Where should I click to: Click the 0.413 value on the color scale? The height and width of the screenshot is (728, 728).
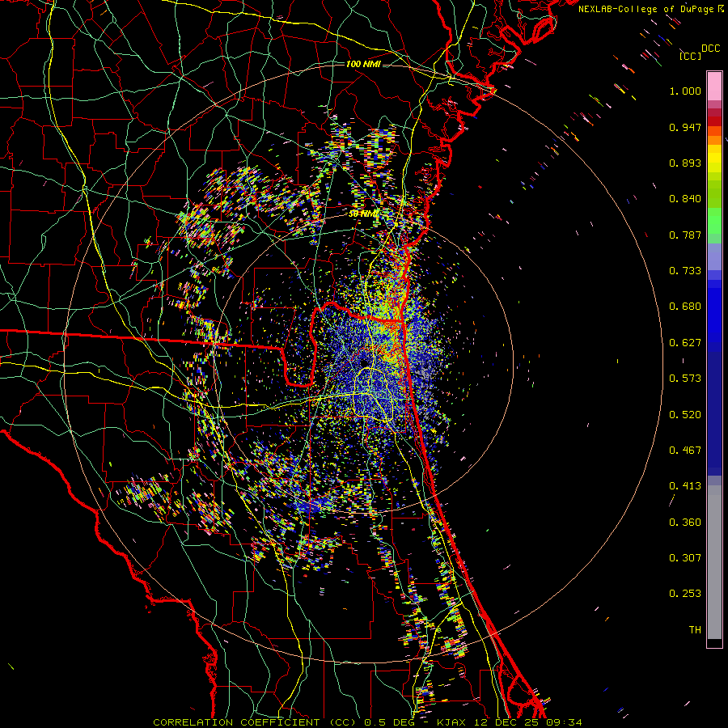coord(685,486)
